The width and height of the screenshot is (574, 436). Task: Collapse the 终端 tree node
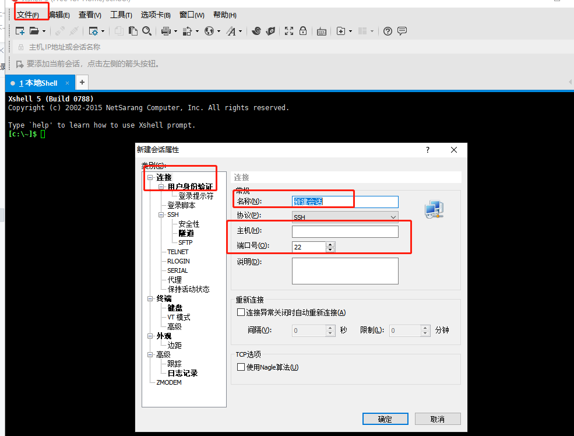(150, 298)
